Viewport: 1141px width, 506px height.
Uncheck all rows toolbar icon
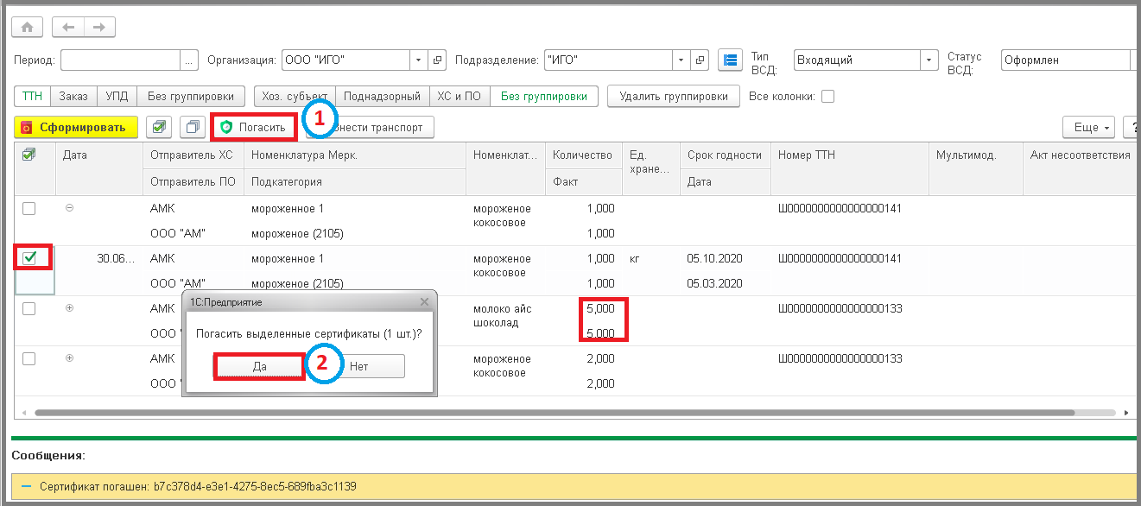coord(192,127)
